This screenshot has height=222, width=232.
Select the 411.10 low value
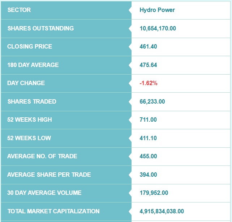(148, 138)
